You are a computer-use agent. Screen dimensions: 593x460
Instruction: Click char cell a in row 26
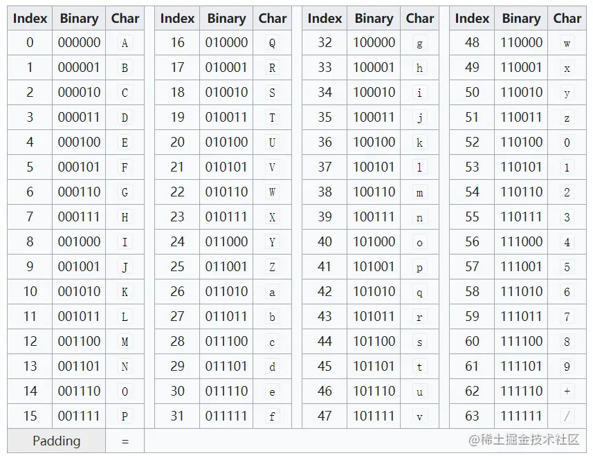(x=273, y=292)
